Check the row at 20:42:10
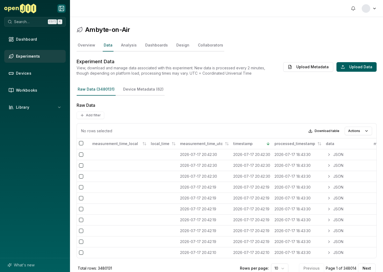Image resolution: width=383 pixels, height=272 pixels. [81, 253]
